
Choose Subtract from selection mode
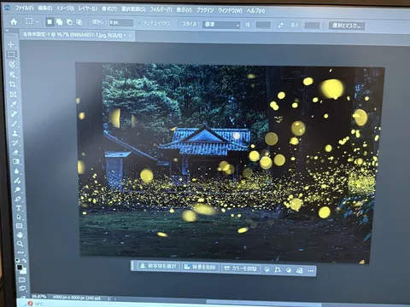point(69,22)
